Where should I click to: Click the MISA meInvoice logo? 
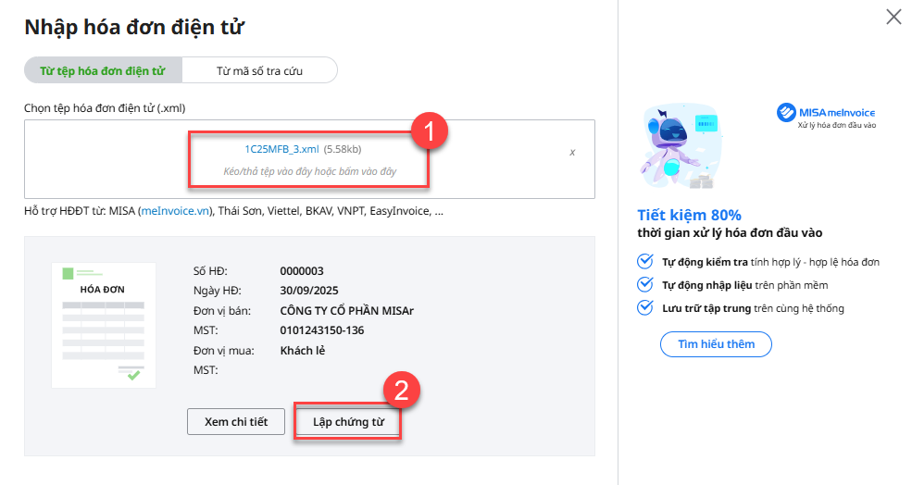(x=826, y=116)
